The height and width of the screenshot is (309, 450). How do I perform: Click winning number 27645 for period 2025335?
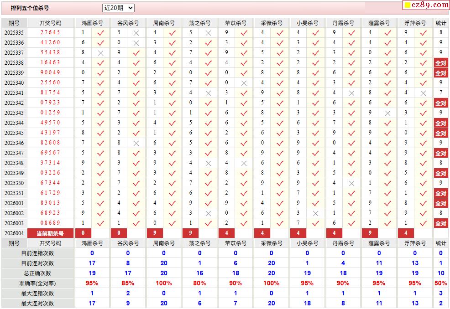(50, 33)
